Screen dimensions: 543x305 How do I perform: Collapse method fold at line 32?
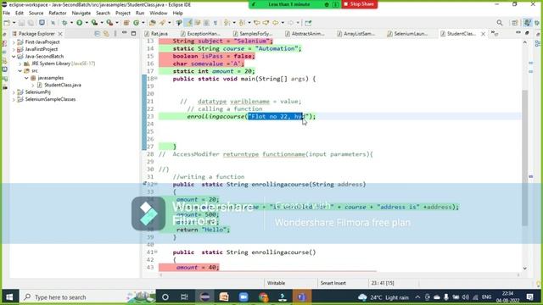(x=156, y=184)
